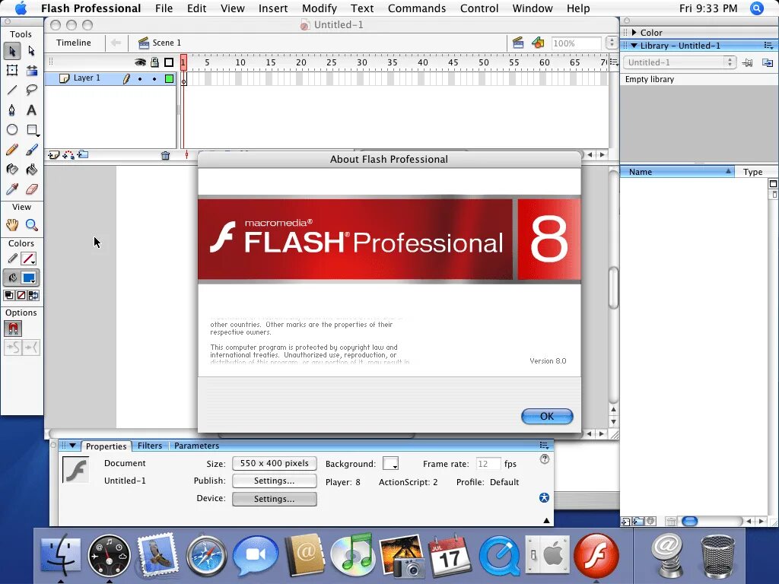Click the Black and White colors button

[9, 296]
